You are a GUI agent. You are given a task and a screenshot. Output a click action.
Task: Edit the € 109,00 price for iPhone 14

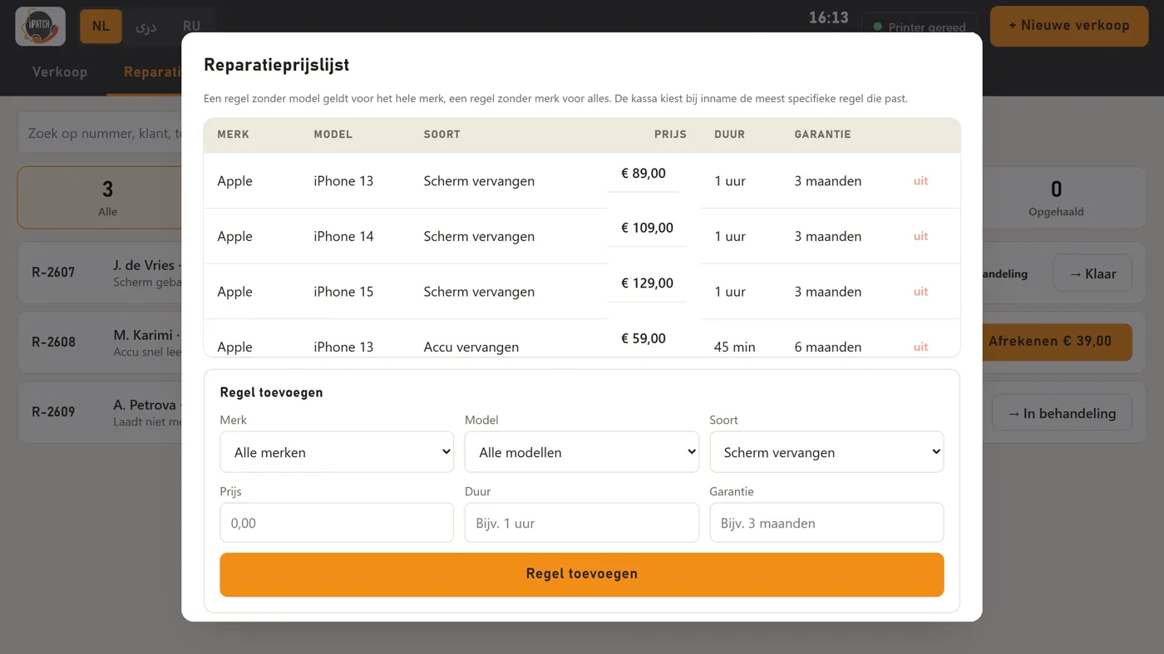pyautogui.click(x=647, y=229)
